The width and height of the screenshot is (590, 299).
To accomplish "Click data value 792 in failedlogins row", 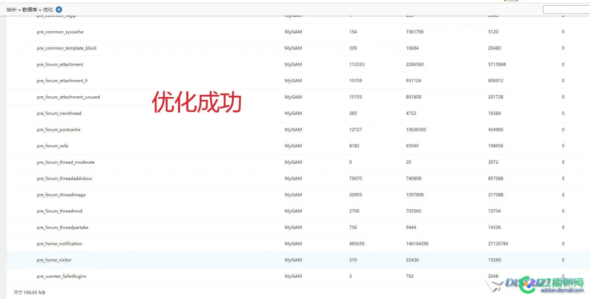I will pyautogui.click(x=410, y=276).
